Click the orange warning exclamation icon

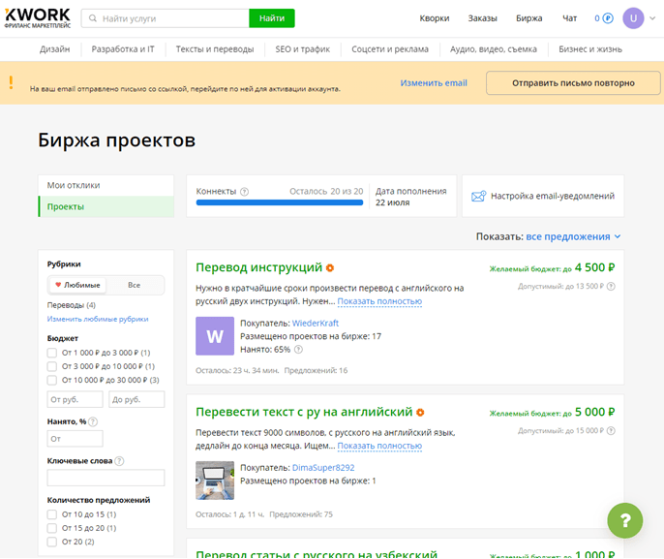click(11, 82)
